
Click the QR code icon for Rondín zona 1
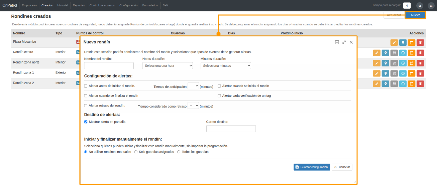(394, 73)
